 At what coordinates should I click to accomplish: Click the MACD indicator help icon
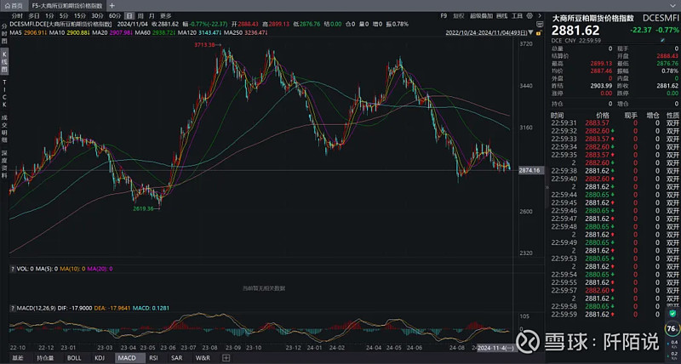[13, 308]
